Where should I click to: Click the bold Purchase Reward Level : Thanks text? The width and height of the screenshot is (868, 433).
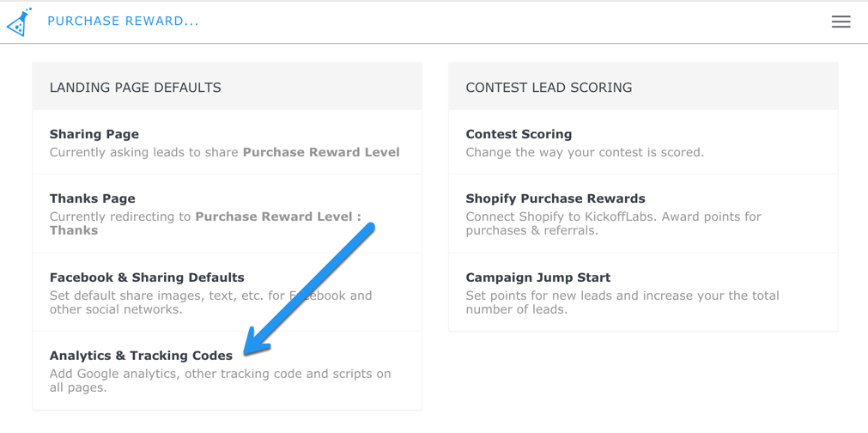[x=278, y=217]
